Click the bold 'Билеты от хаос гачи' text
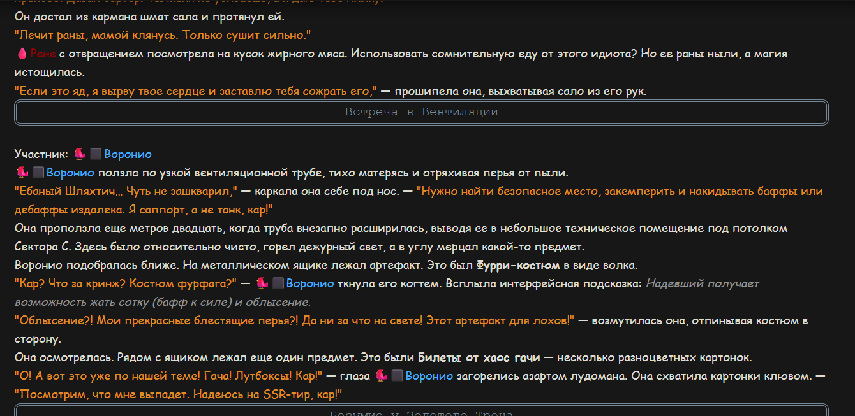This screenshot has width=855, height=416. [479, 357]
